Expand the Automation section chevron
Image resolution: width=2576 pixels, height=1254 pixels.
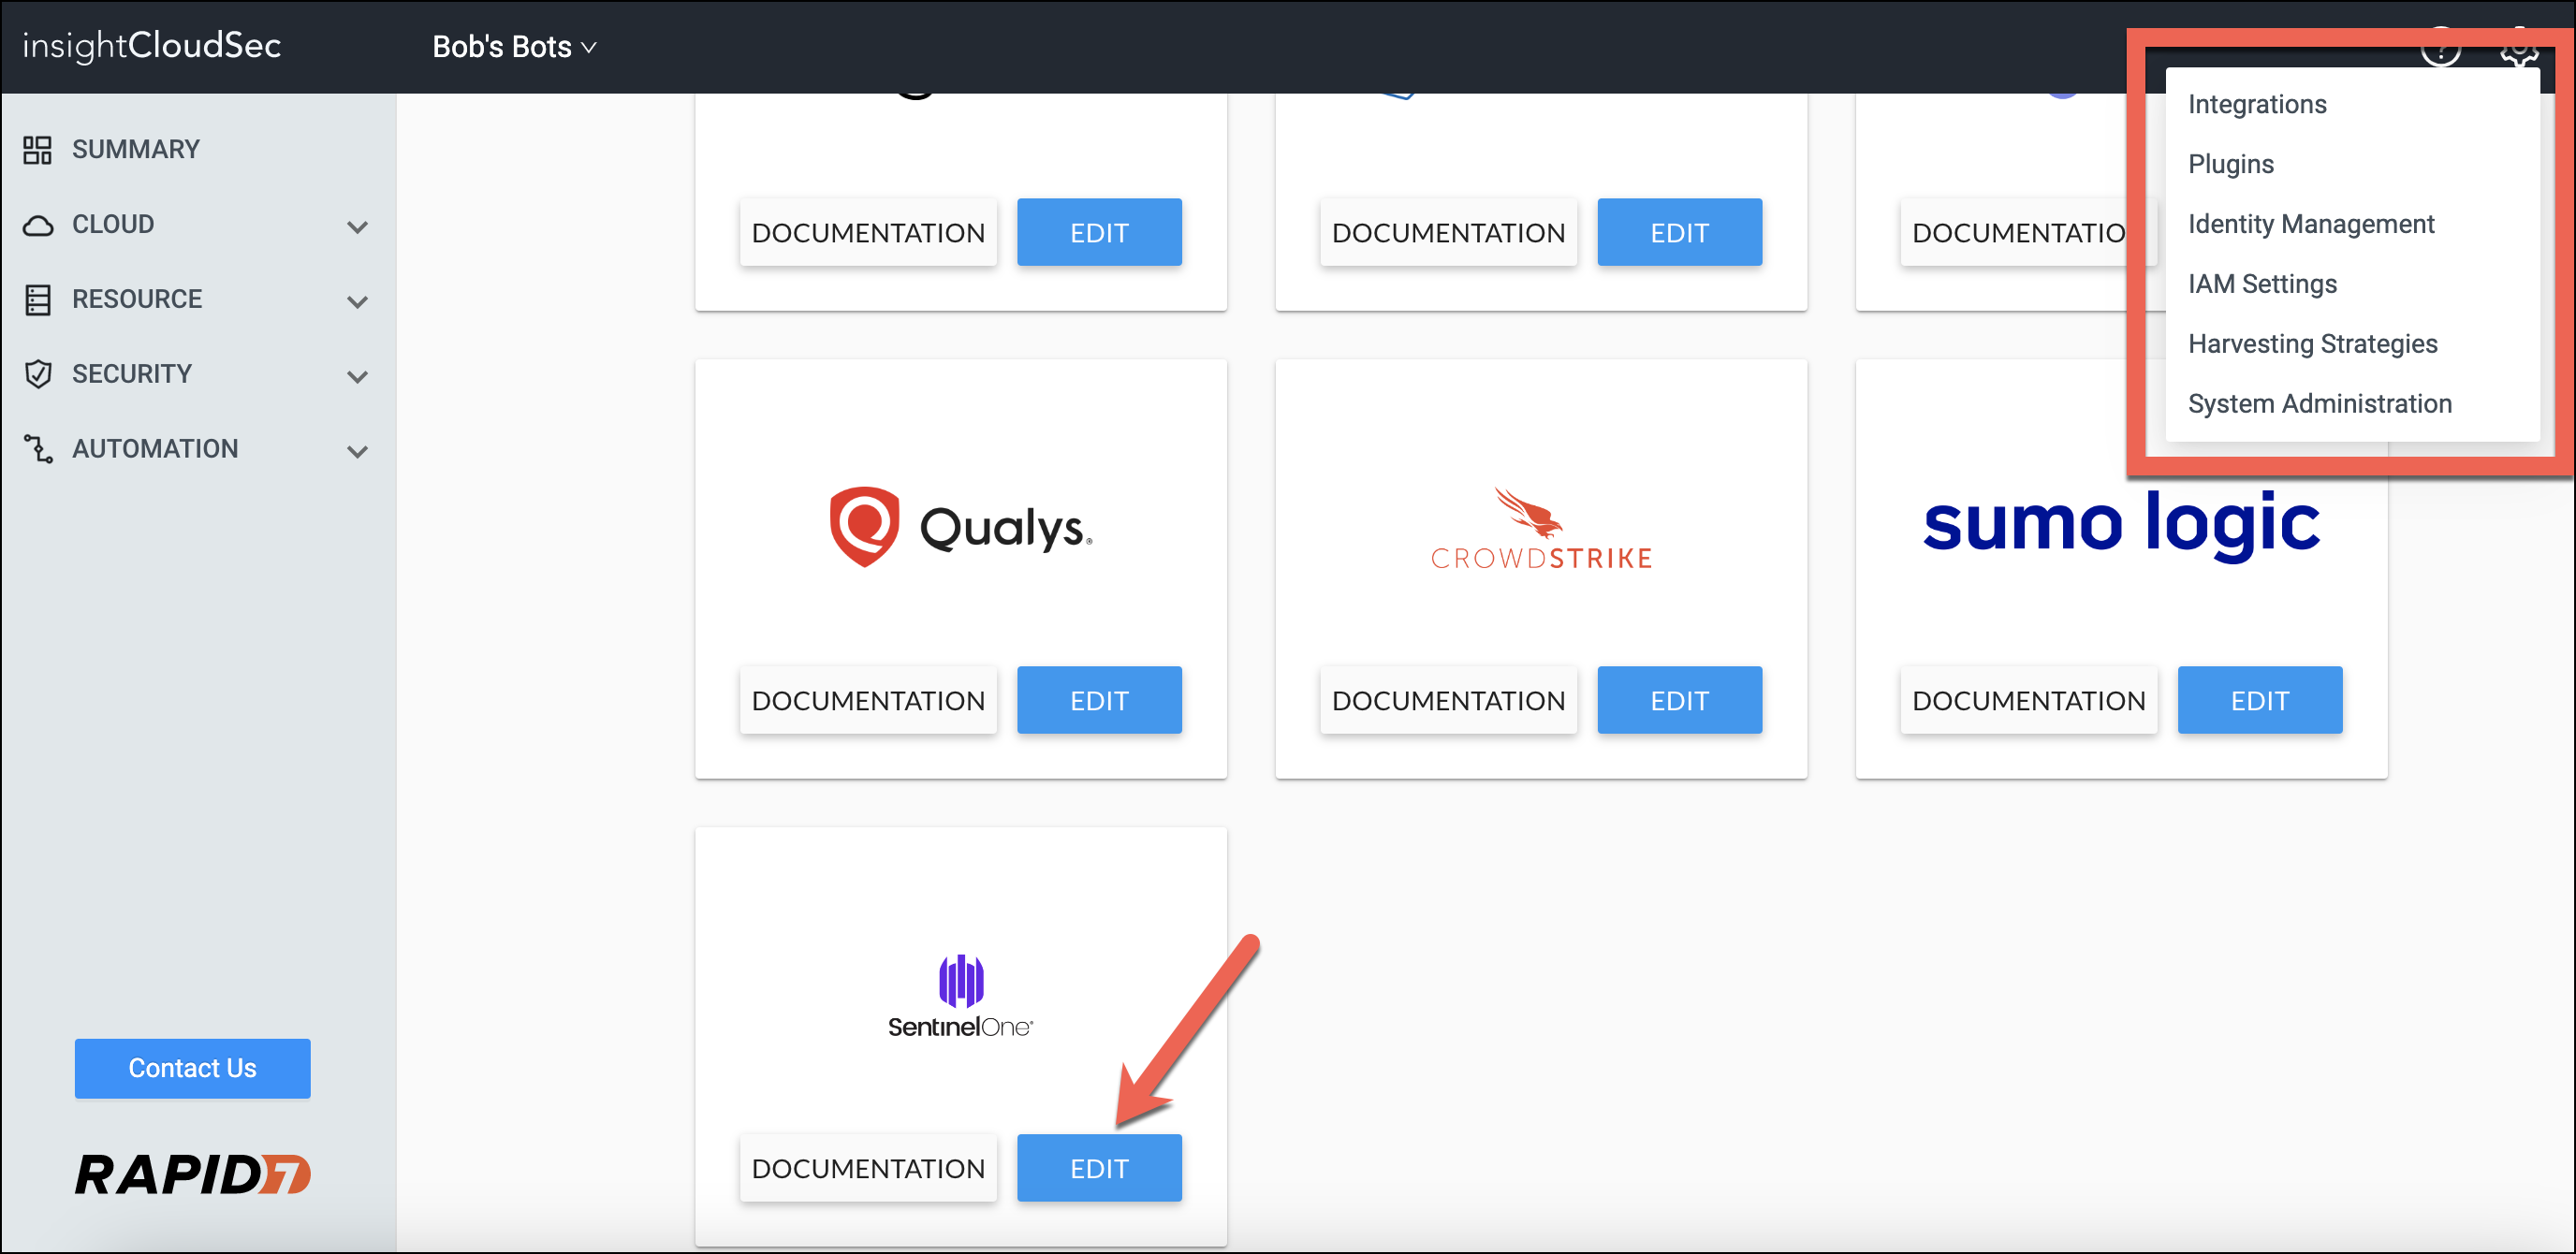point(357,451)
